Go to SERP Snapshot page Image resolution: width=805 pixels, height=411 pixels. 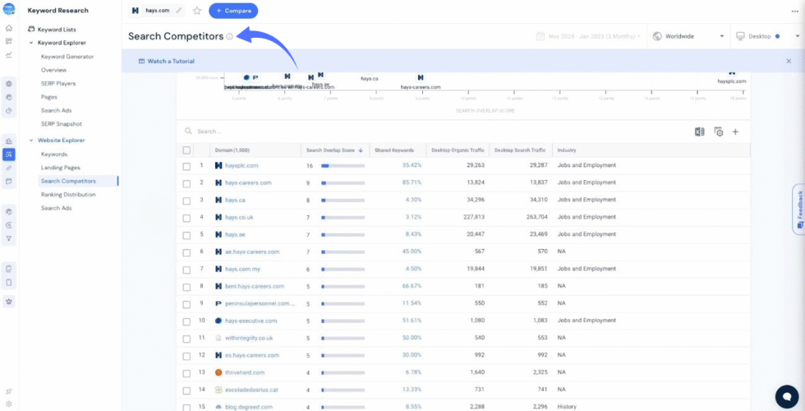coord(62,123)
